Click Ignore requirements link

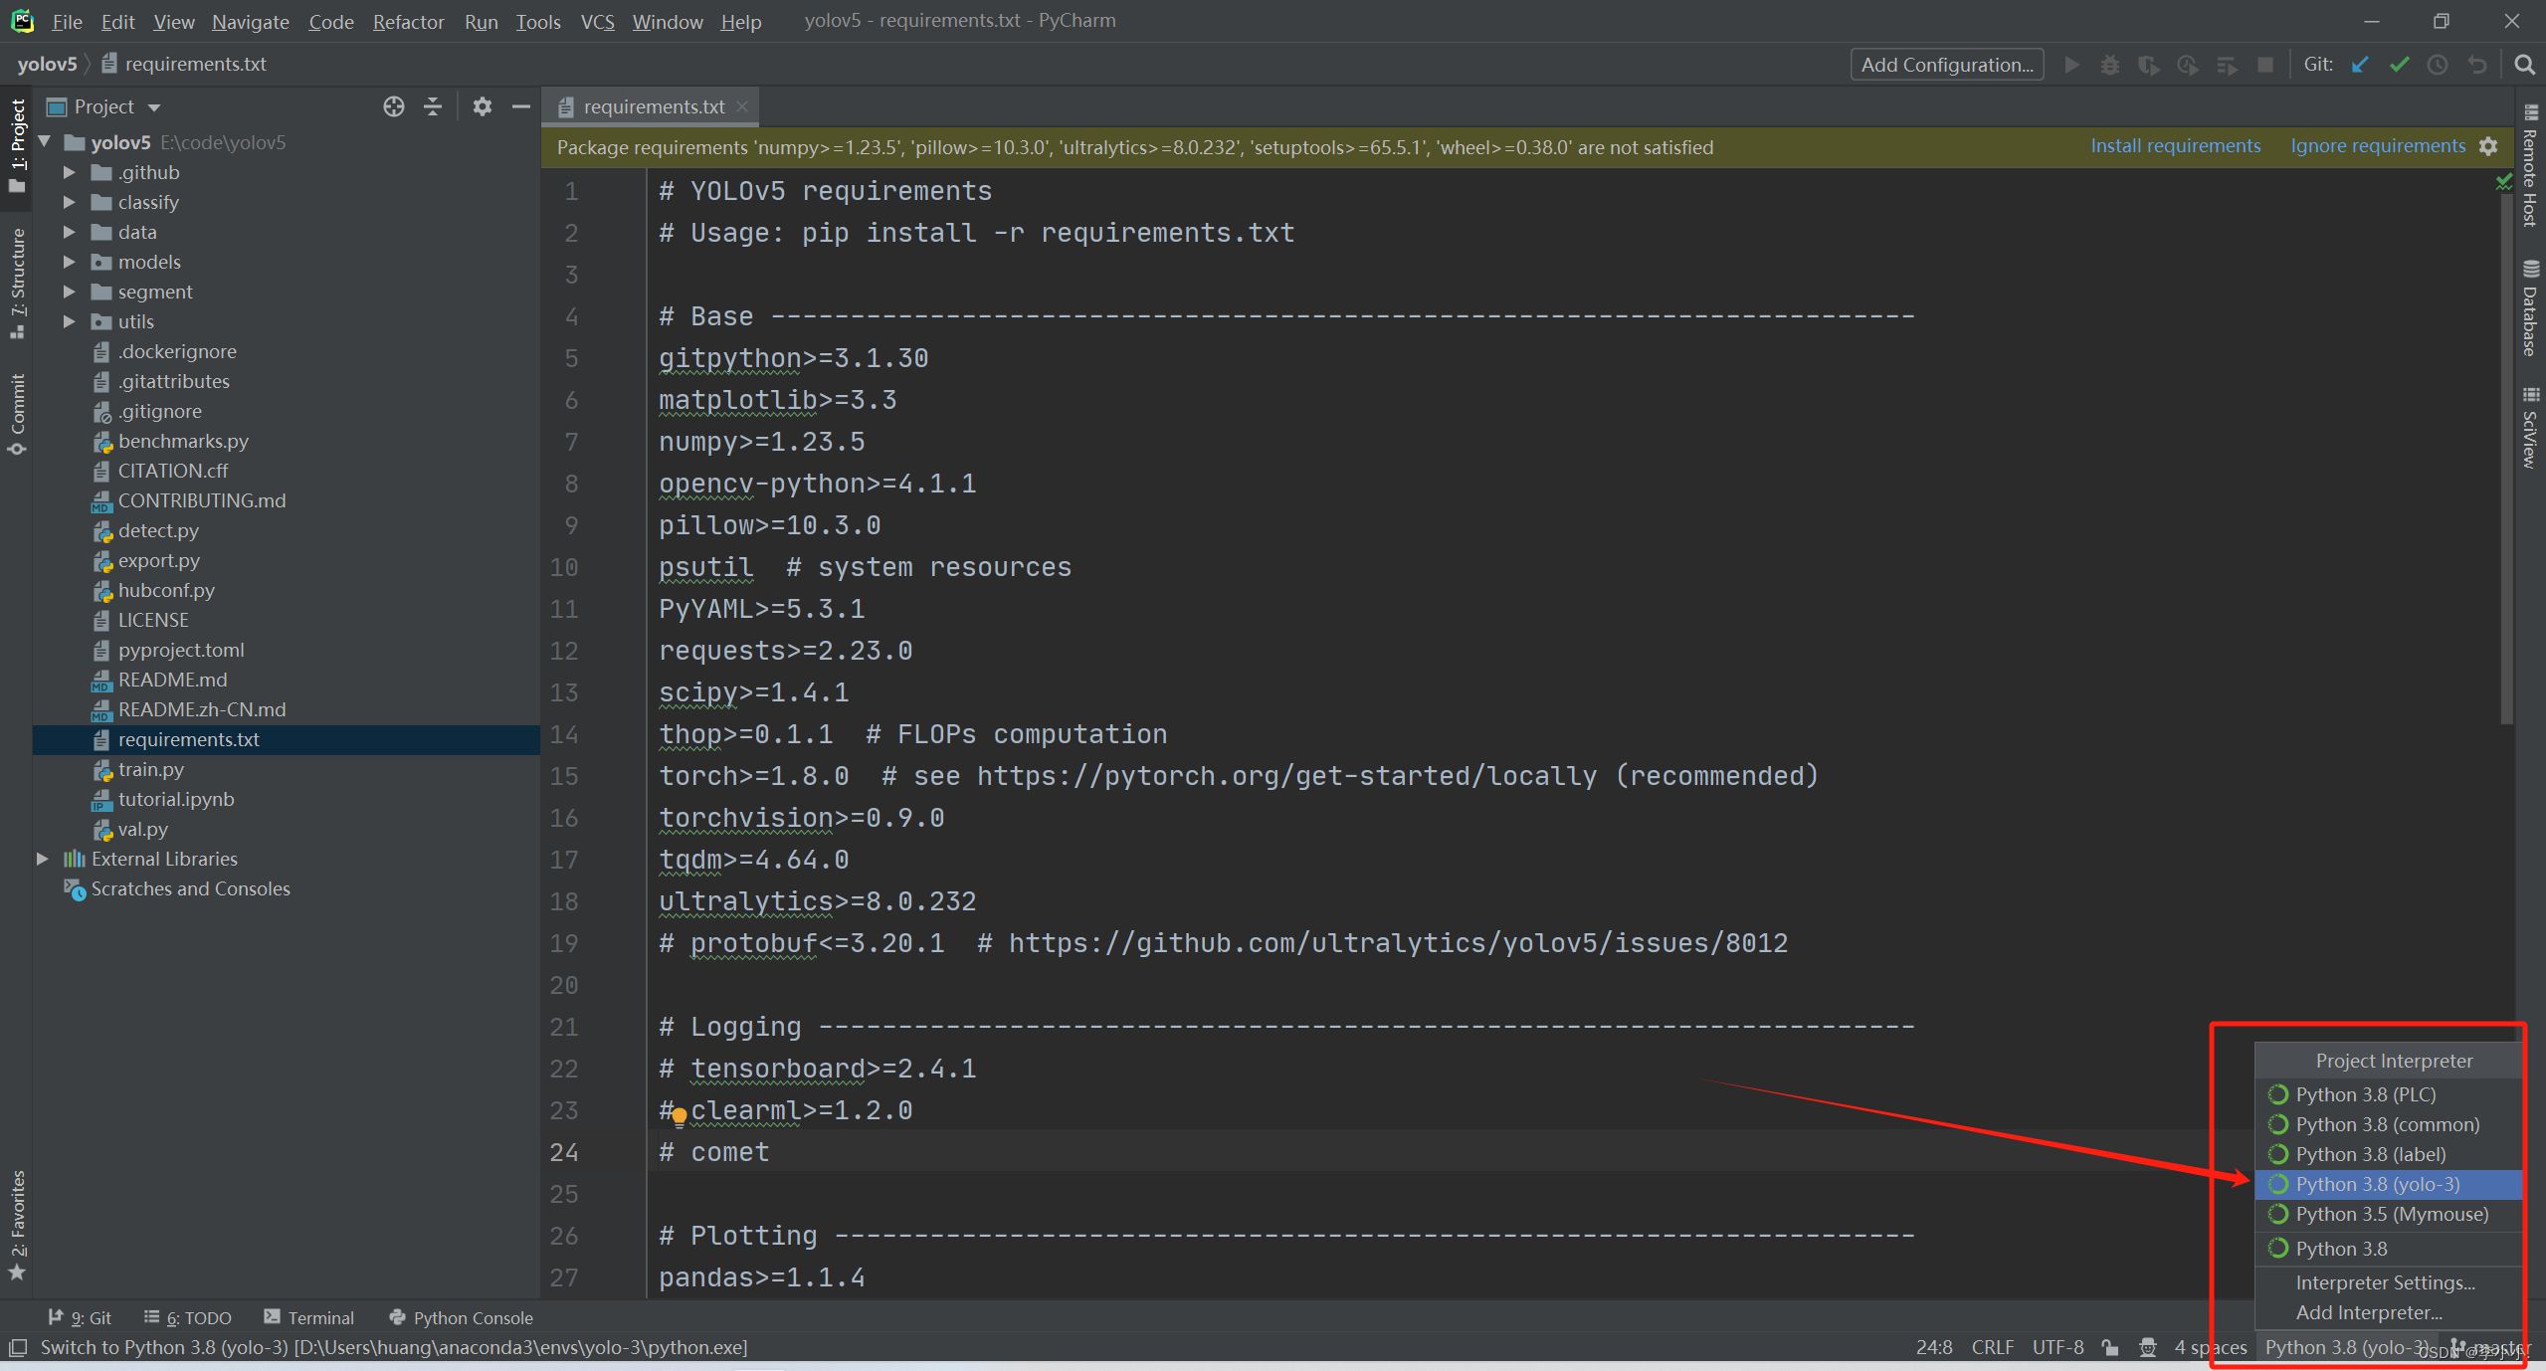point(2378,146)
